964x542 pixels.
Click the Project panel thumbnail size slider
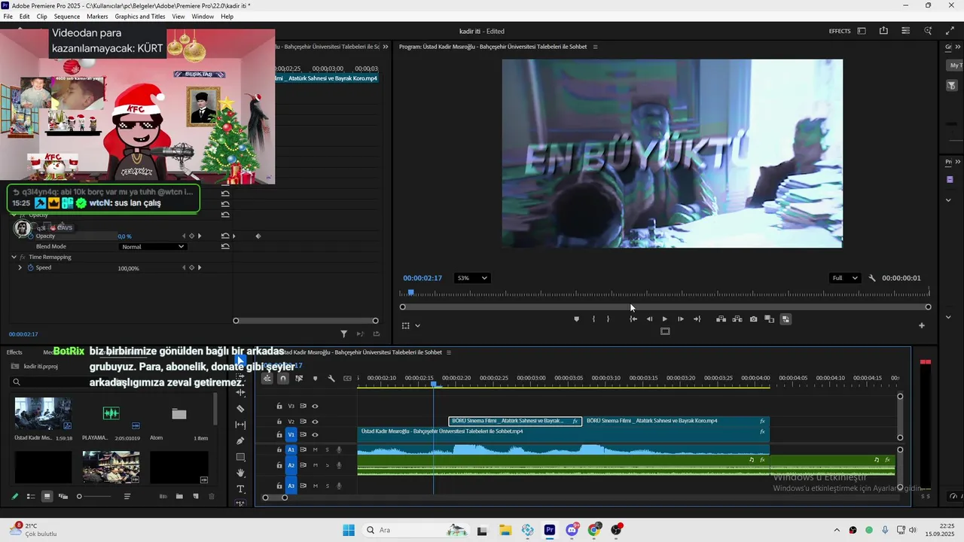coord(94,496)
